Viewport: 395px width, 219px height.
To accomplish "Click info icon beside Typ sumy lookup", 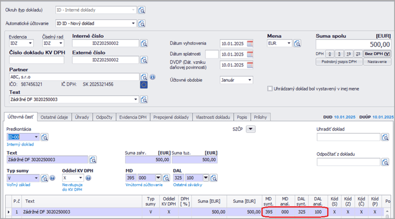I will pos(52,178).
